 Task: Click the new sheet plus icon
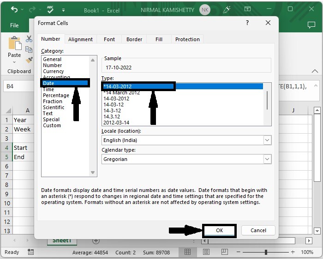[x=96, y=241]
